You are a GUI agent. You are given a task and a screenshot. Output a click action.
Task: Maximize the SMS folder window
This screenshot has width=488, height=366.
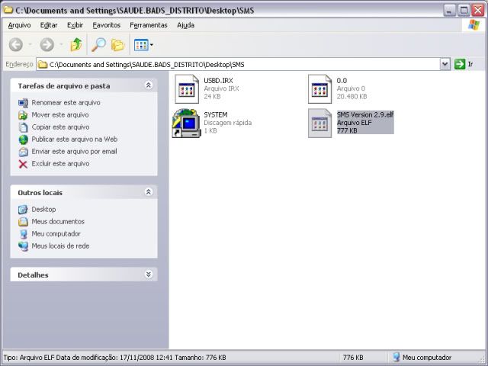click(x=464, y=10)
